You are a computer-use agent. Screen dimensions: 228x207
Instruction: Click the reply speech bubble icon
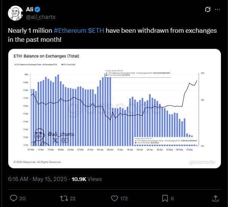tap(14, 198)
